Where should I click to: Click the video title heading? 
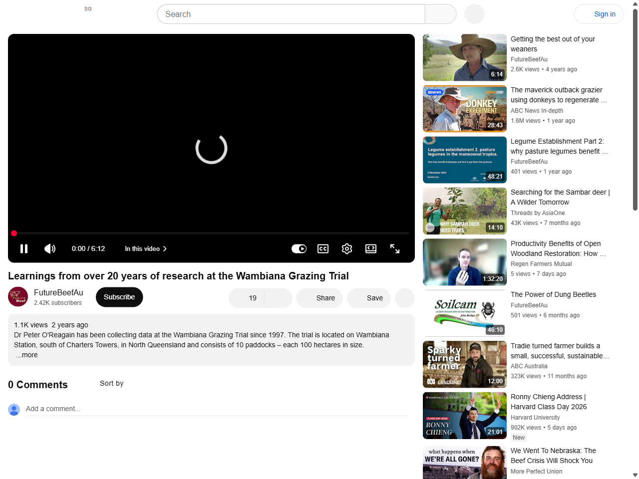178,276
